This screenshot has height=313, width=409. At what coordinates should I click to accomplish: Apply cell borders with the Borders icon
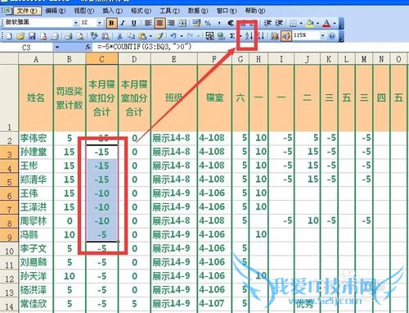coord(293,23)
